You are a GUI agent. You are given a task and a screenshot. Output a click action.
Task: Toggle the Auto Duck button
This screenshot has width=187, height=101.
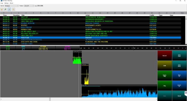coord(179,65)
